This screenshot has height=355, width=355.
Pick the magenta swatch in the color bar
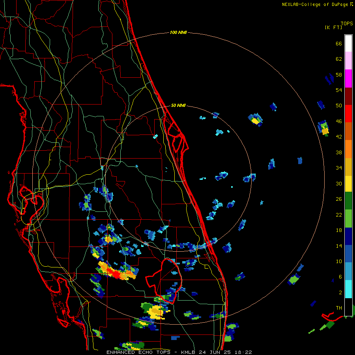tap(348, 78)
